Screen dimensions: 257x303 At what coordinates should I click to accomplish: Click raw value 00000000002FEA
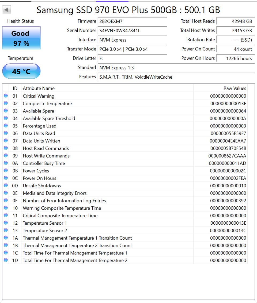pos(228,178)
